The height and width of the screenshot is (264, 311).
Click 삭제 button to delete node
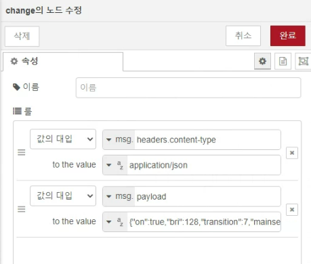click(22, 36)
